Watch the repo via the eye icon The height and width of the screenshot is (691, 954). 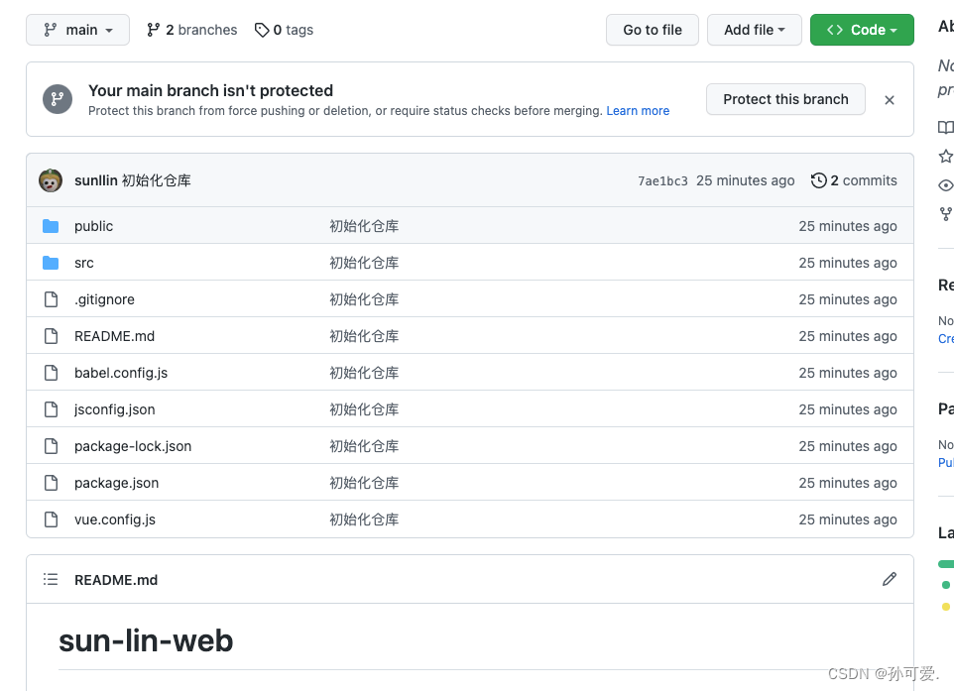click(945, 184)
